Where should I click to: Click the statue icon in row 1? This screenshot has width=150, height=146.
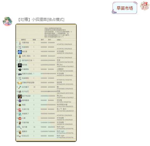pyautogui.click(x=20, y=43)
